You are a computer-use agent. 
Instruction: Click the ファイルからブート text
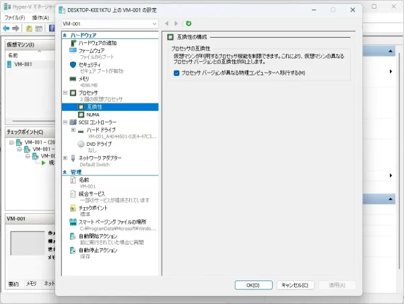click(96, 57)
